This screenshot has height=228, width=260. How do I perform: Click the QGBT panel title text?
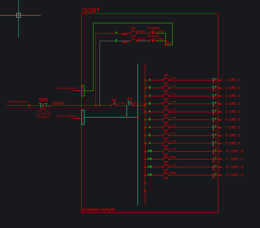tap(91, 10)
